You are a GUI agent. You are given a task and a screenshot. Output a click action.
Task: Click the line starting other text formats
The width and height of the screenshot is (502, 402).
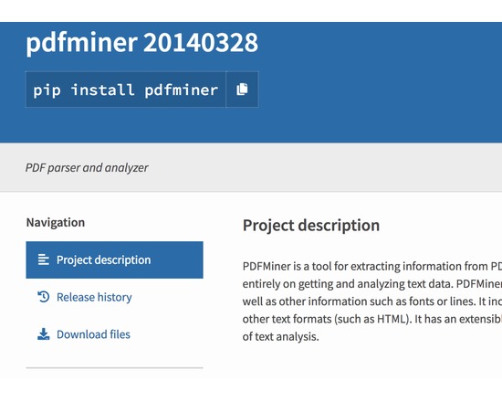[372, 319]
